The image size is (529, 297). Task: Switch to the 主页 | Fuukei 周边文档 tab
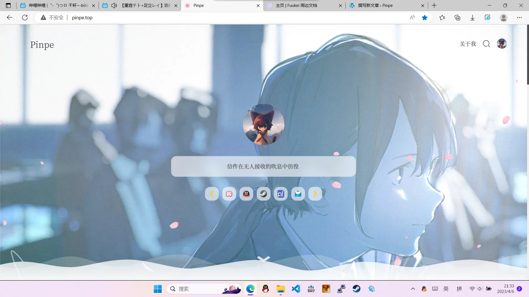(304, 5)
